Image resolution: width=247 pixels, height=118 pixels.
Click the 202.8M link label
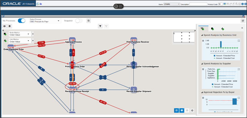tap(72, 83)
